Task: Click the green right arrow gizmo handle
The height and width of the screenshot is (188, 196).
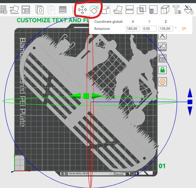Action: point(97,96)
